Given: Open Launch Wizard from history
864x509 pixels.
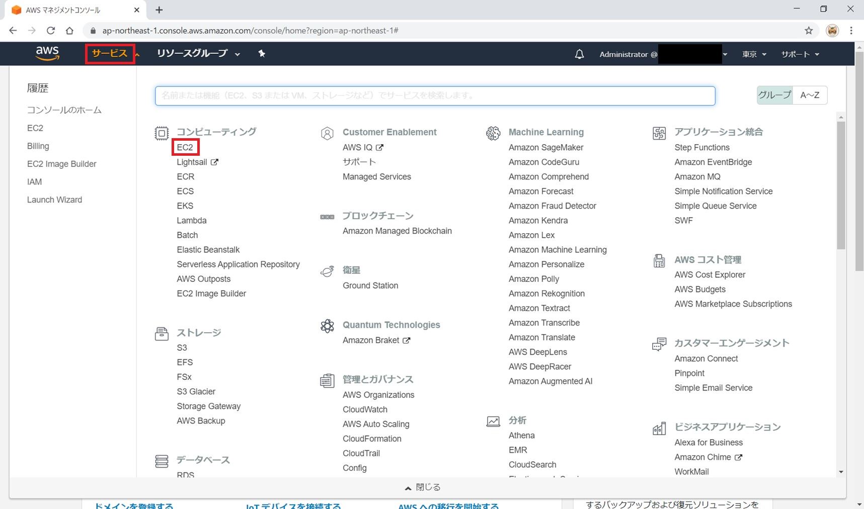Looking at the screenshot, I should (x=54, y=200).
